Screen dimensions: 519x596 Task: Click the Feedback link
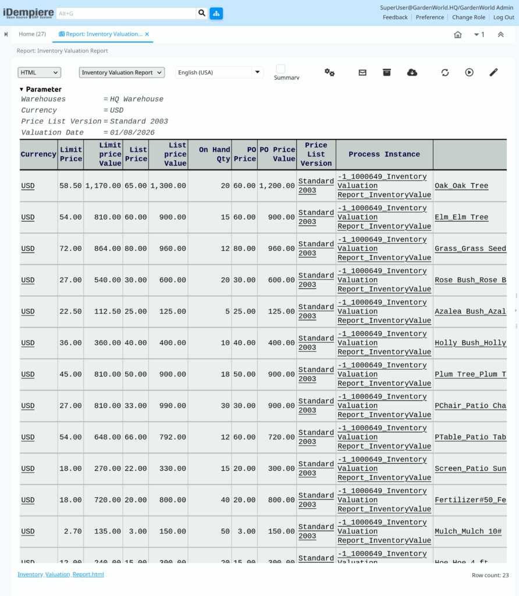395,17
